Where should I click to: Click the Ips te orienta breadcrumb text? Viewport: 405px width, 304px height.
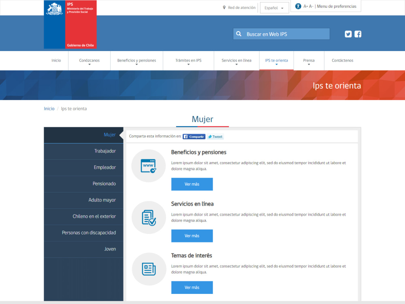tap(74, 109)
